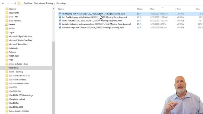203x114 pixels.
Task: Expand the breadcrumb chevron after OneDrive
Action: [x=55, y=3]
